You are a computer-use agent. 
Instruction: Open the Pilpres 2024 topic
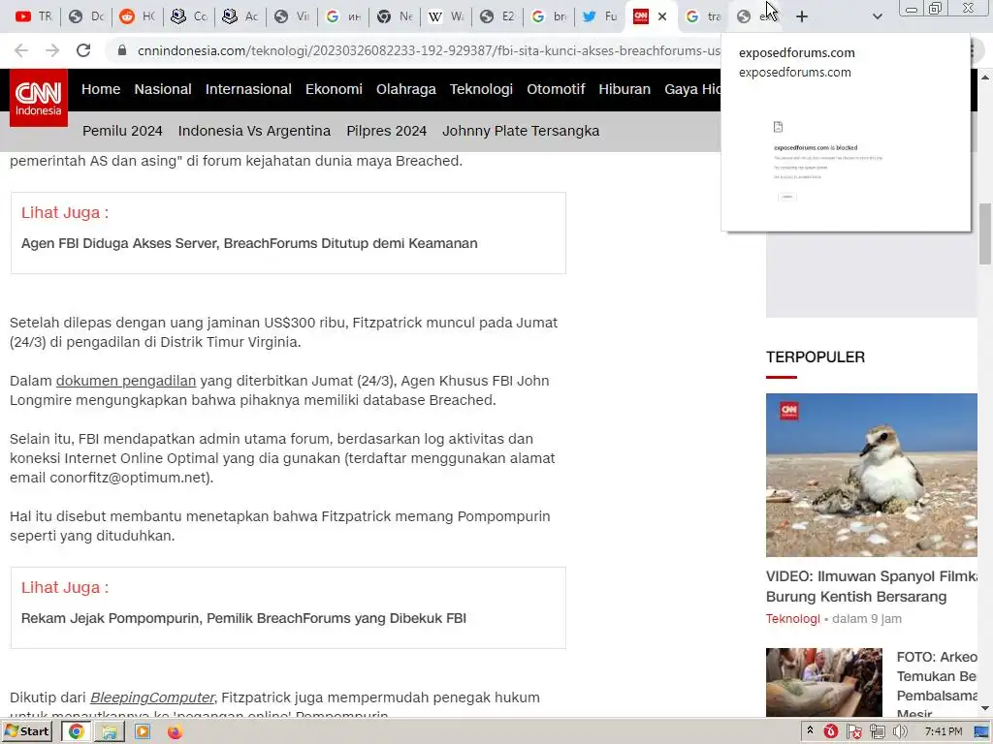coord(386,131)
